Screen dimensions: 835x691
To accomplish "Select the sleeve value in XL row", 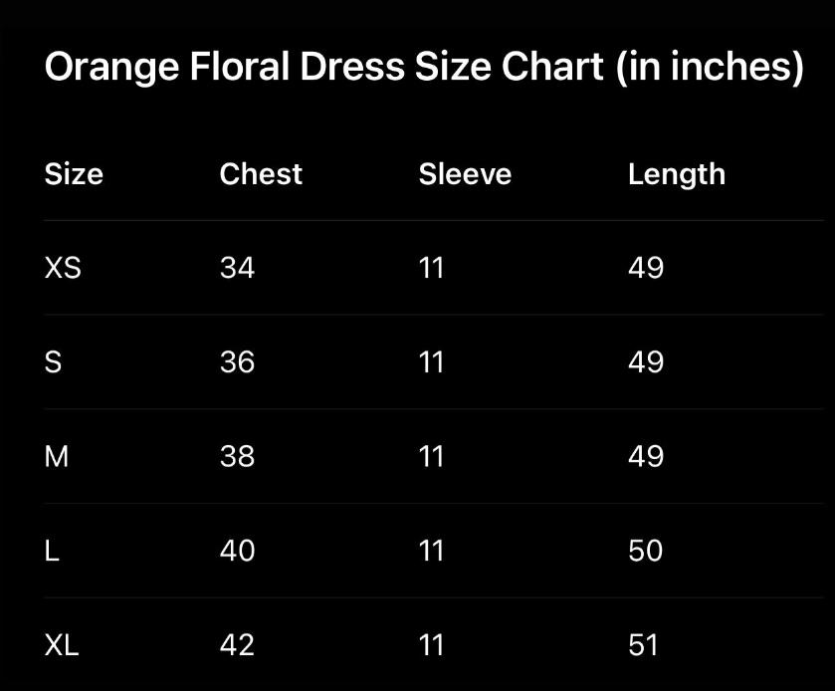I will click(x=431, y=645).
